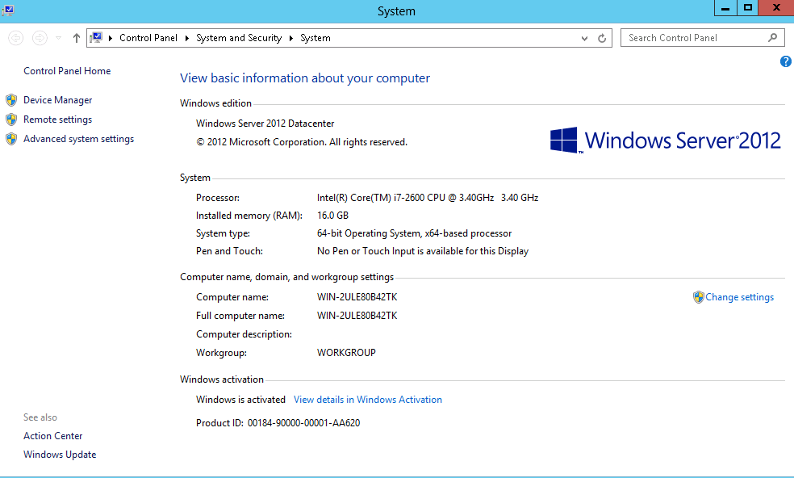Click the shield icon beside Advanced system settings

coord(11,139)
